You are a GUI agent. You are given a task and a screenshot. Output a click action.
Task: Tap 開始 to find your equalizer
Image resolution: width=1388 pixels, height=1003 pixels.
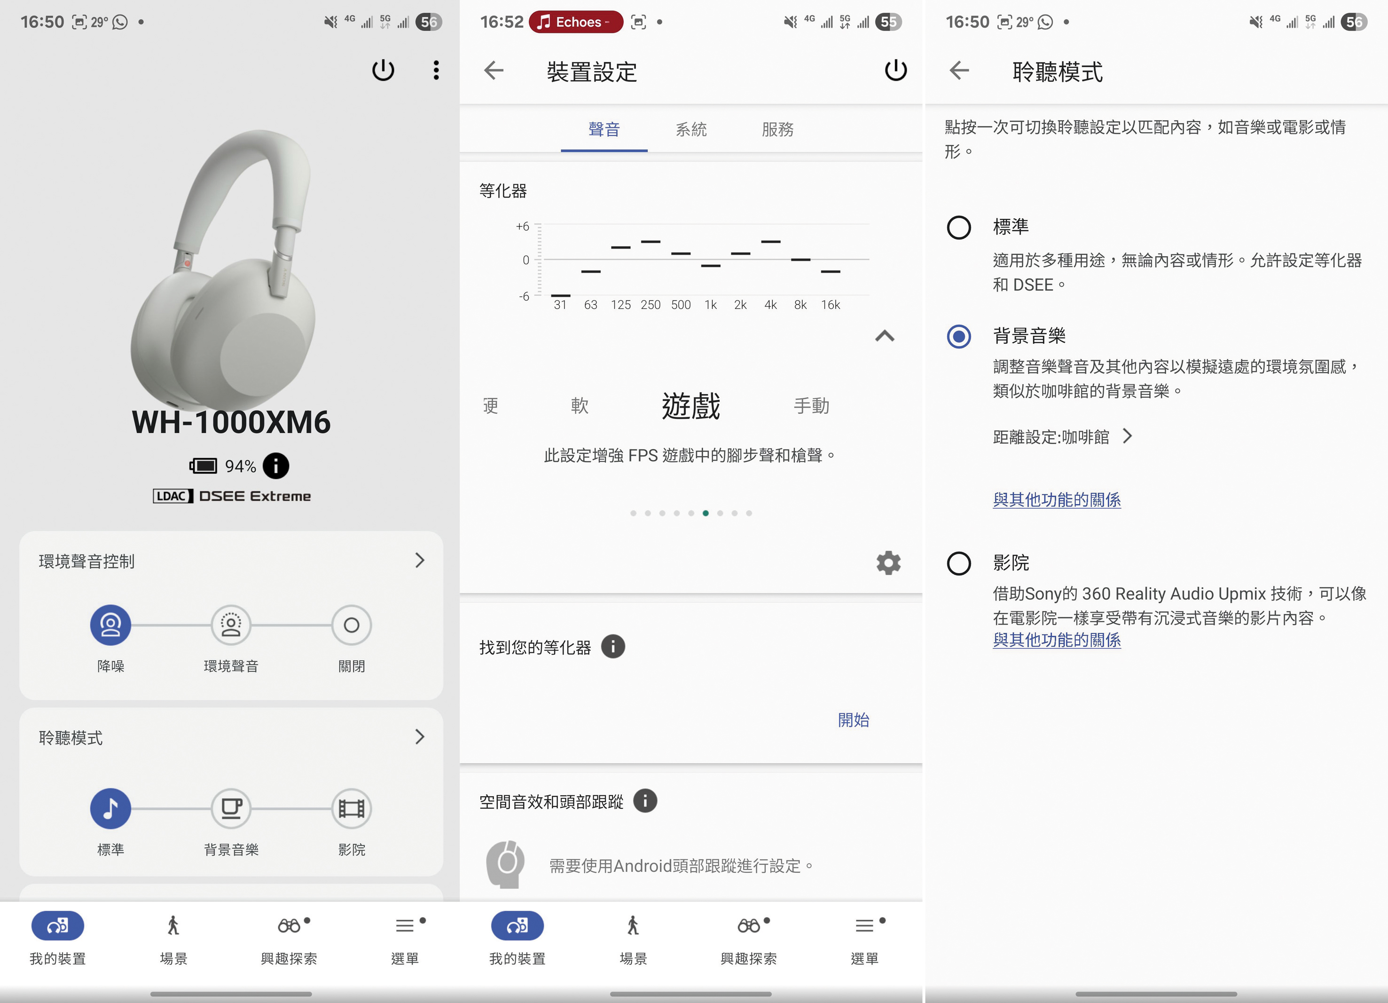853,719
